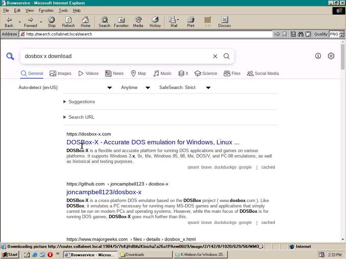Go Back using the toolbar arrow
Screen dimensions: 346x259
point(9,22)
